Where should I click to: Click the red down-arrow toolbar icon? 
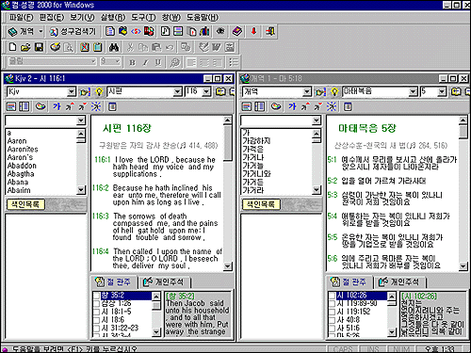(253, 31)
